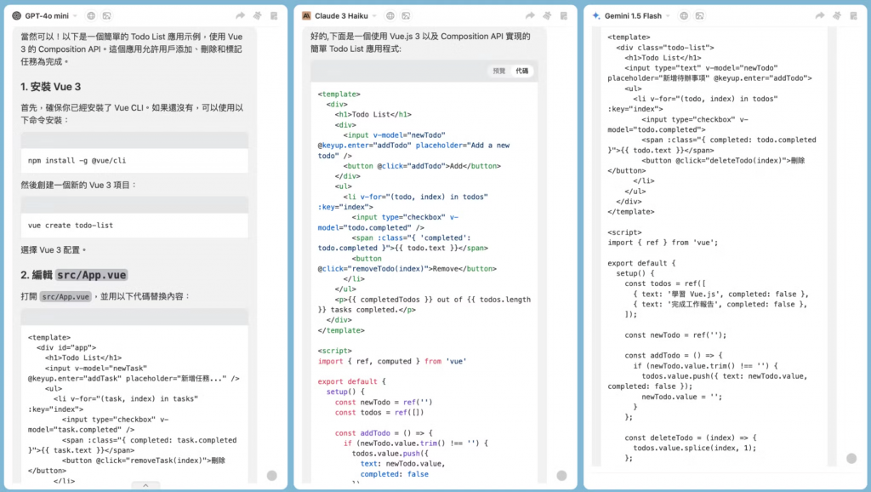Toggle image generation icon in Gemini 1.5 Flash panel
Viewport: 871px width, 492px height.
(x=699, y=15)
